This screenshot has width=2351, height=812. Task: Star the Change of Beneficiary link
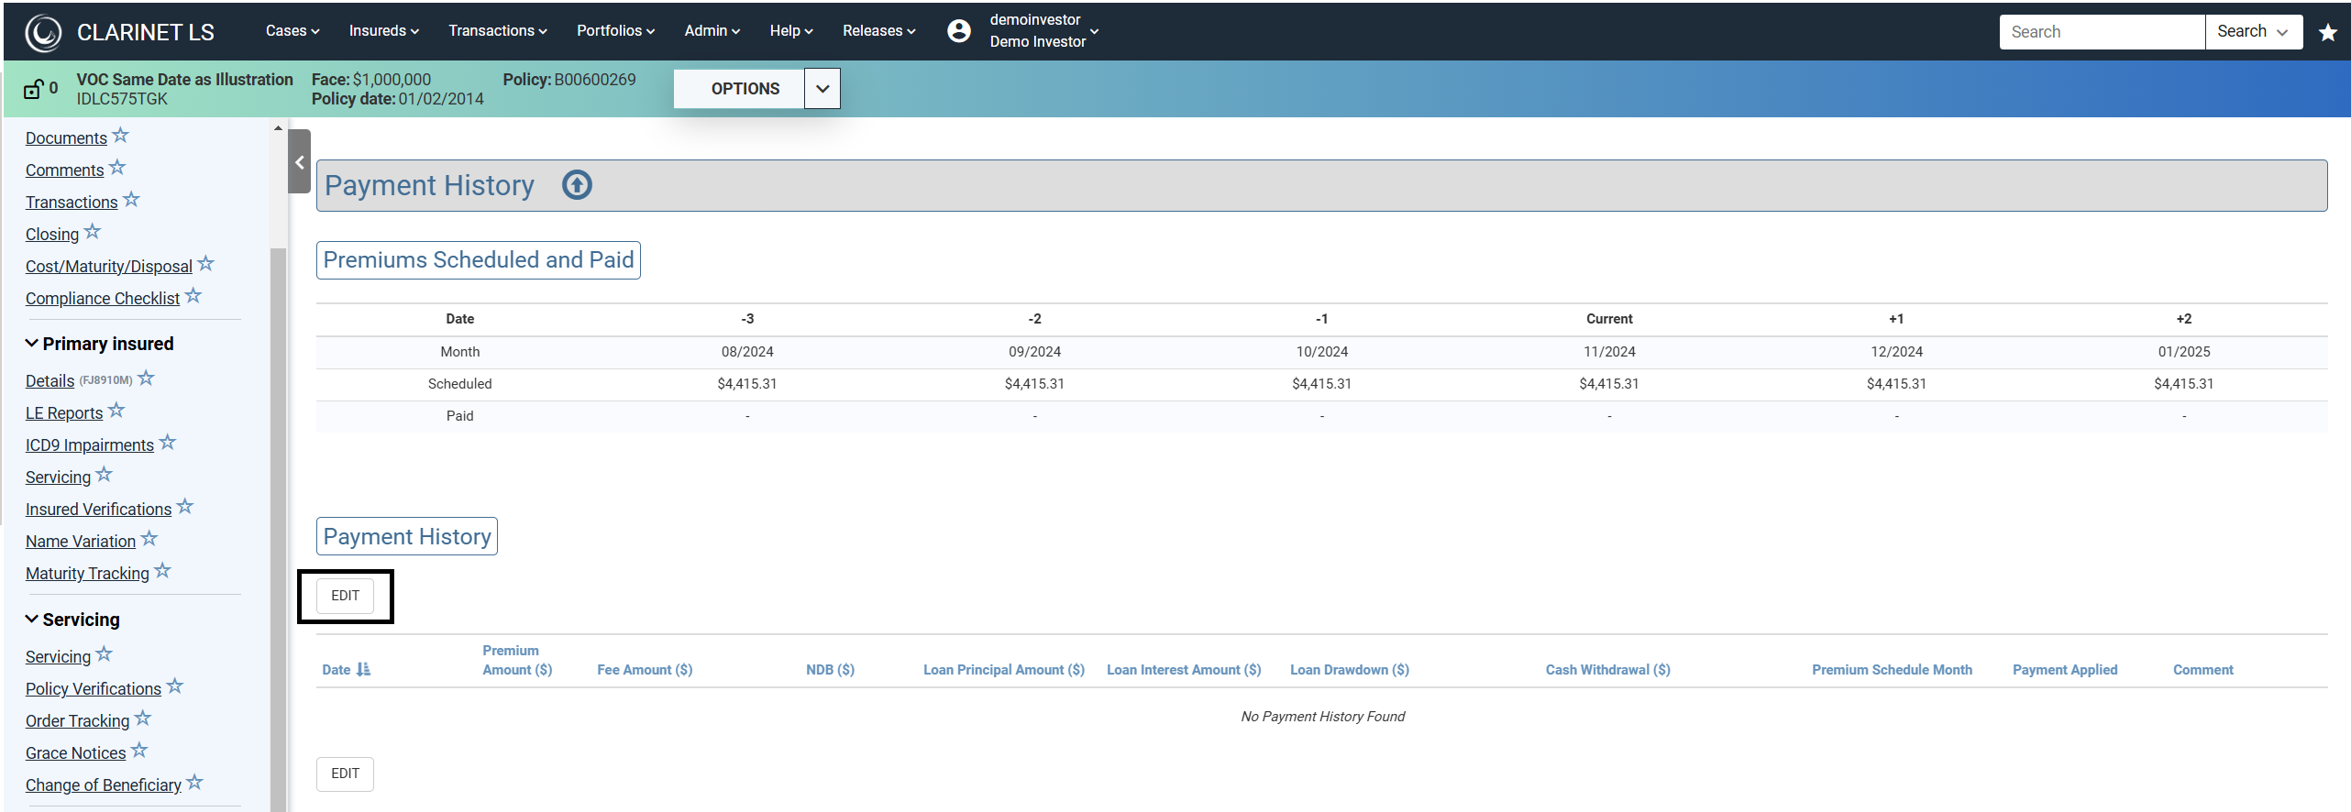(x=194, y=783)
